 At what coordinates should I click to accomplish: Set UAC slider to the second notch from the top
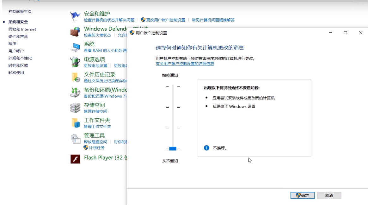[173, 107]
